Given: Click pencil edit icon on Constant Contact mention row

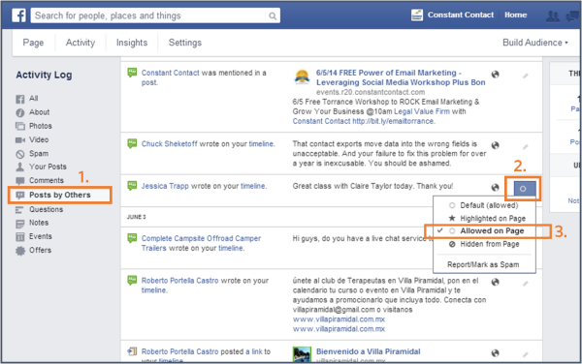Looking at the screenshot, I should (525, 76).
